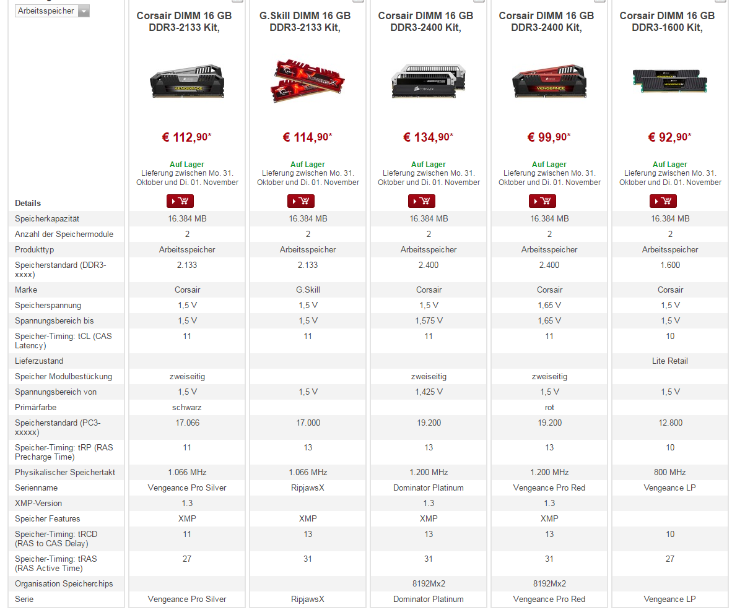Click the € 99,90 price of Vengeance Pro Red
732x610 pixels.
(549, 137)
